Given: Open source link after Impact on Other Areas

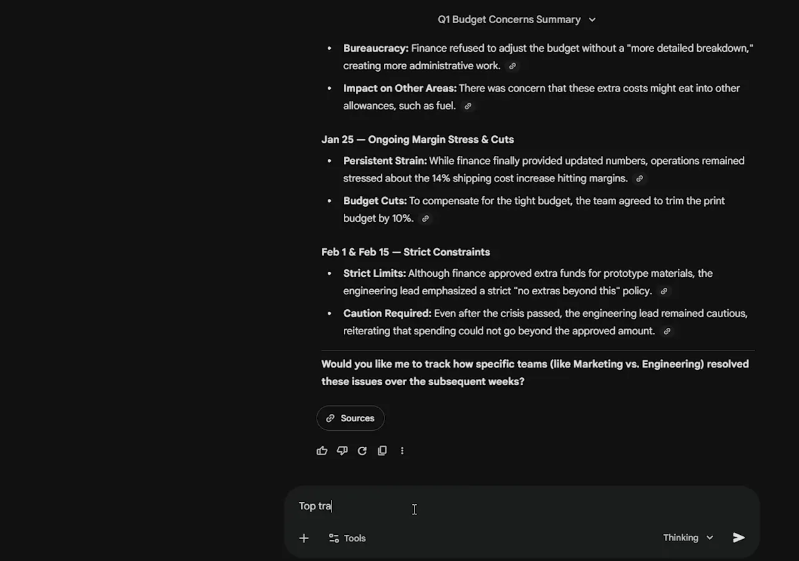Looking at the screenshot, I should tap(468, 106).
